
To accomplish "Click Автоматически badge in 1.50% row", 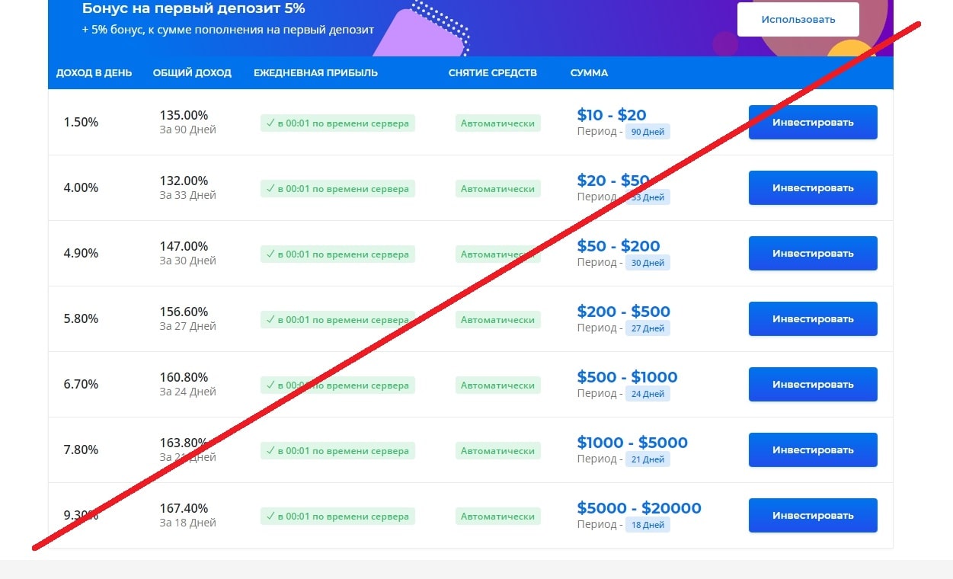I will pos(497,123).
